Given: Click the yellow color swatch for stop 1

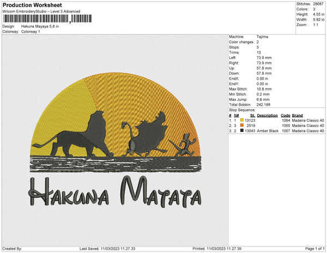Looking at the screenshot, I should [242, 120].
